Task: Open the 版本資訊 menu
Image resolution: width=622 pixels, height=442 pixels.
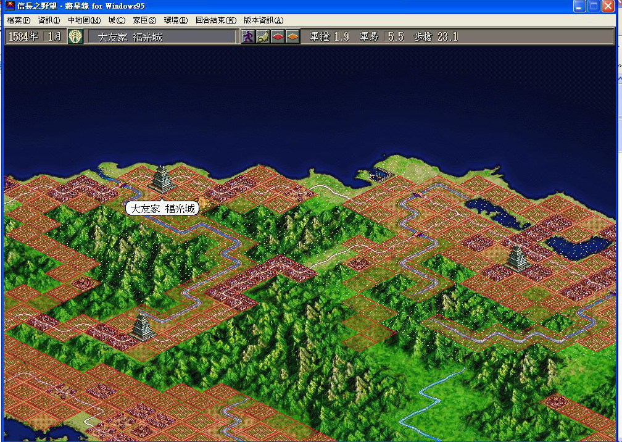Action: click(x=263, y=20)
